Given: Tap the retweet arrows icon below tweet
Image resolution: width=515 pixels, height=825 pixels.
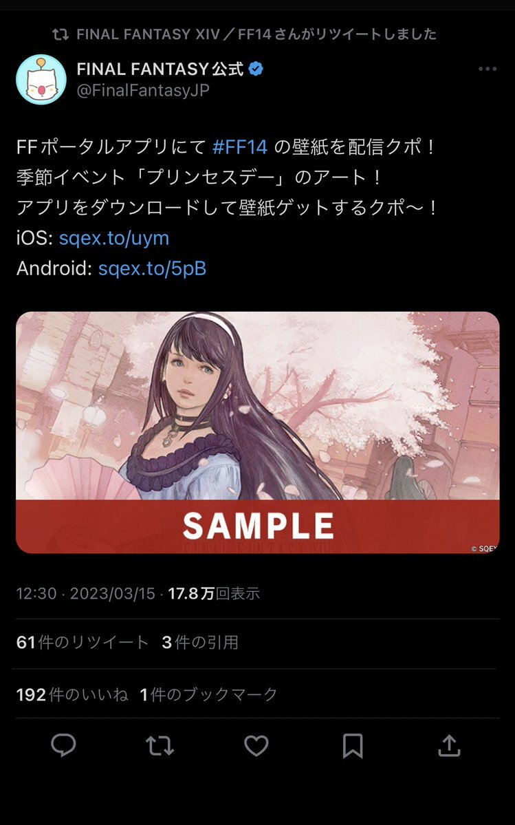Looking at the screenshot, I should [x=160, y=746].
